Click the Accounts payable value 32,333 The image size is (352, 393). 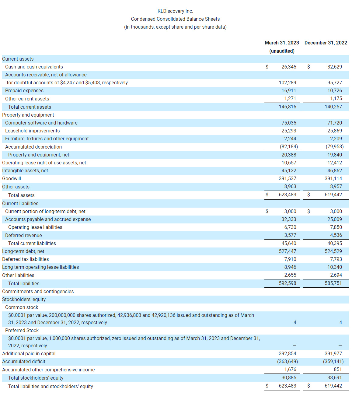click(288, 219)
